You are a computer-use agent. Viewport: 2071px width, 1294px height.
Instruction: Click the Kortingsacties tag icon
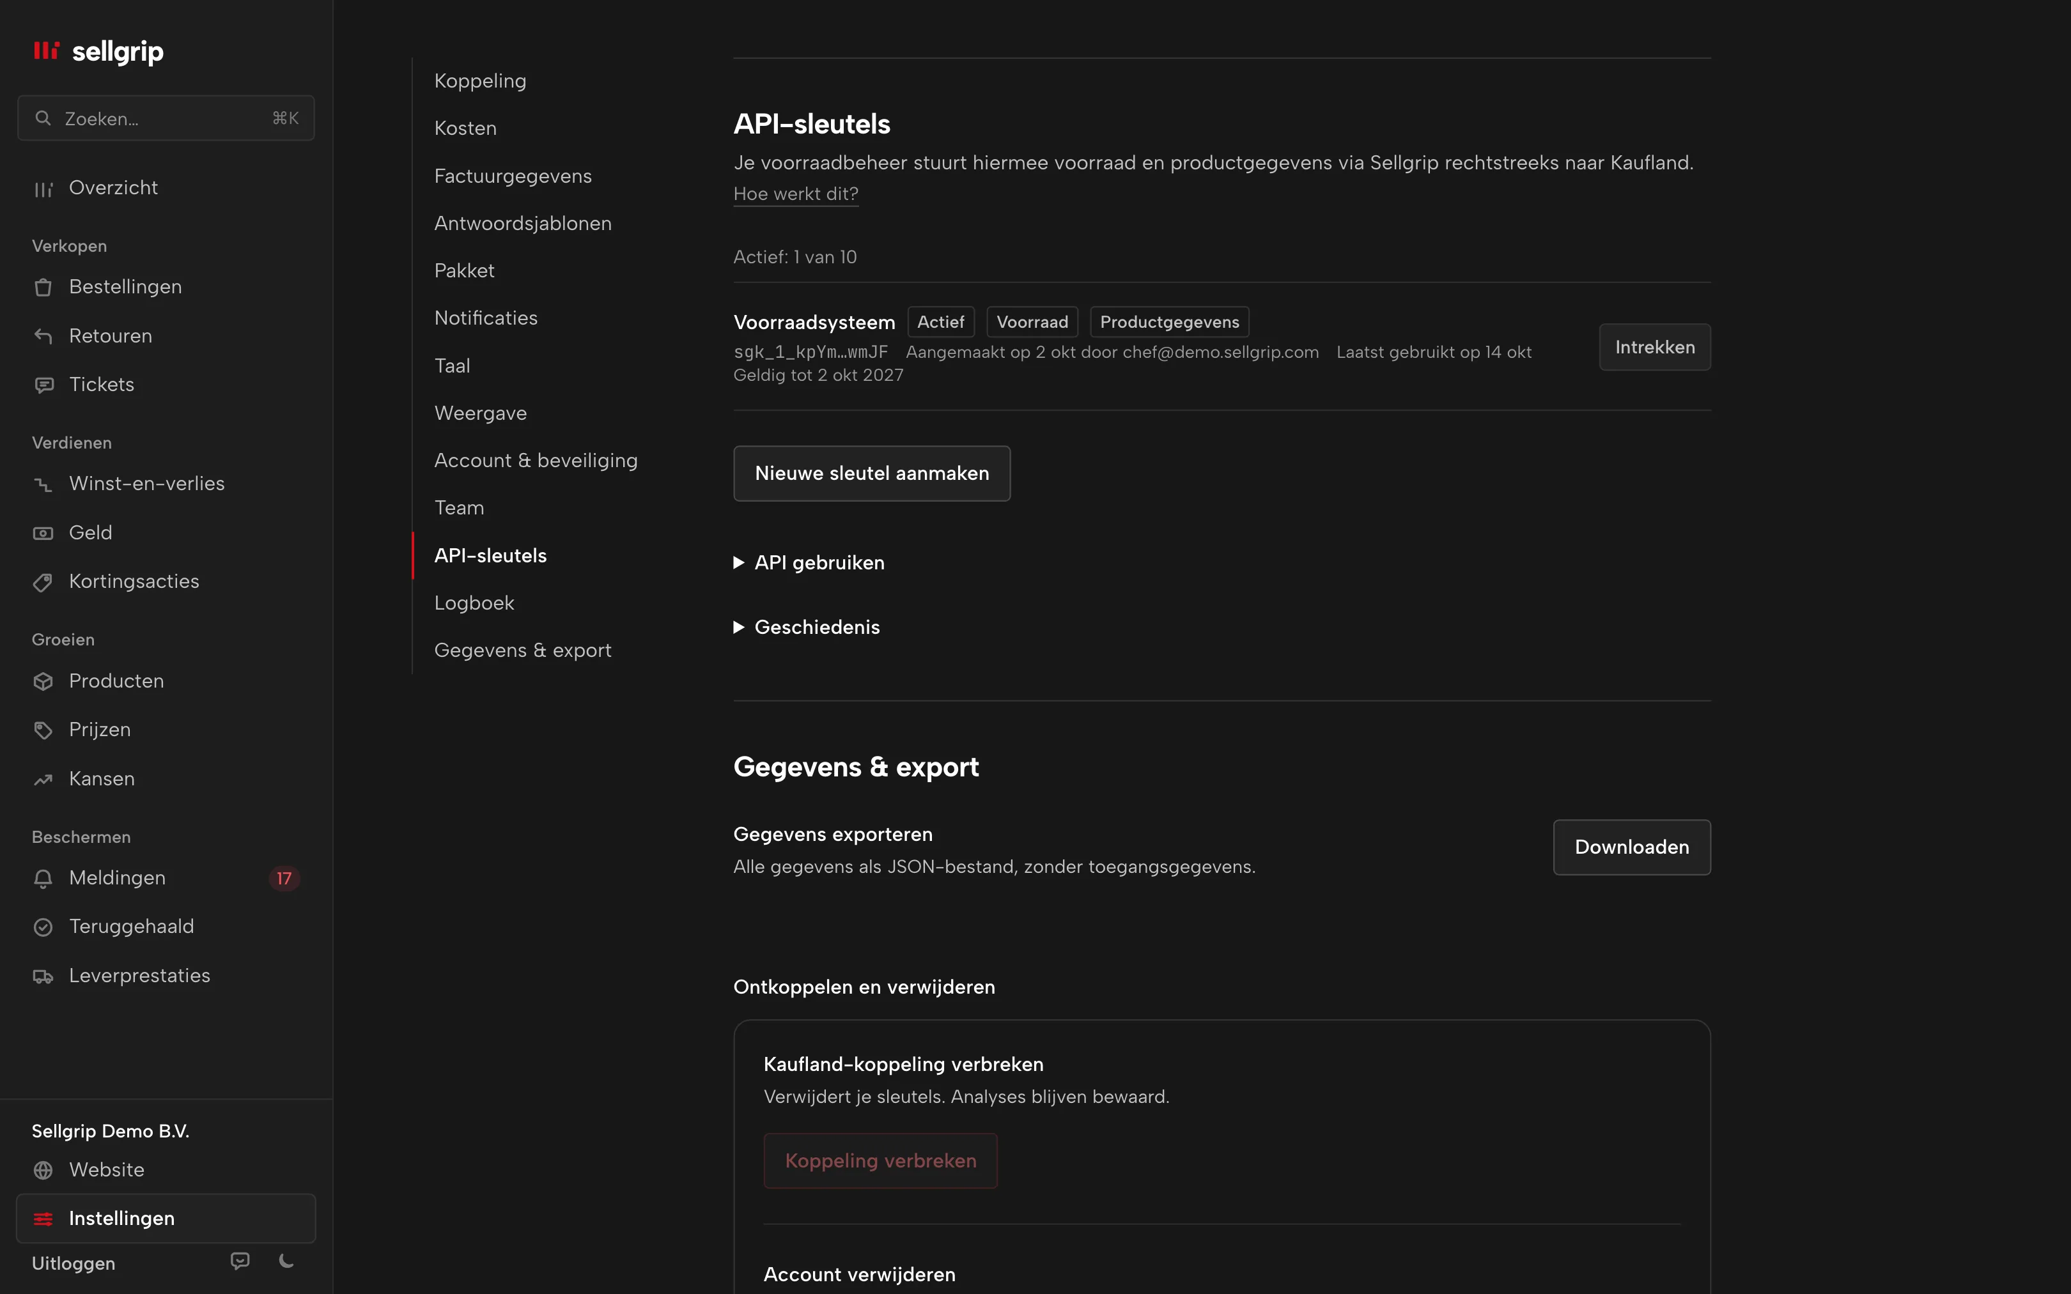43,582
